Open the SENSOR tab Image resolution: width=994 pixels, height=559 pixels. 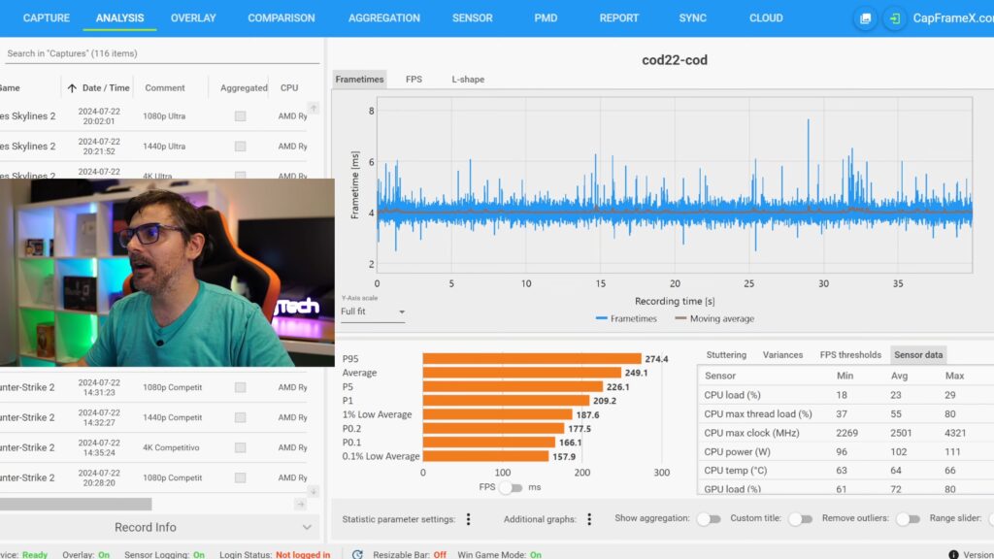(473, 18)
